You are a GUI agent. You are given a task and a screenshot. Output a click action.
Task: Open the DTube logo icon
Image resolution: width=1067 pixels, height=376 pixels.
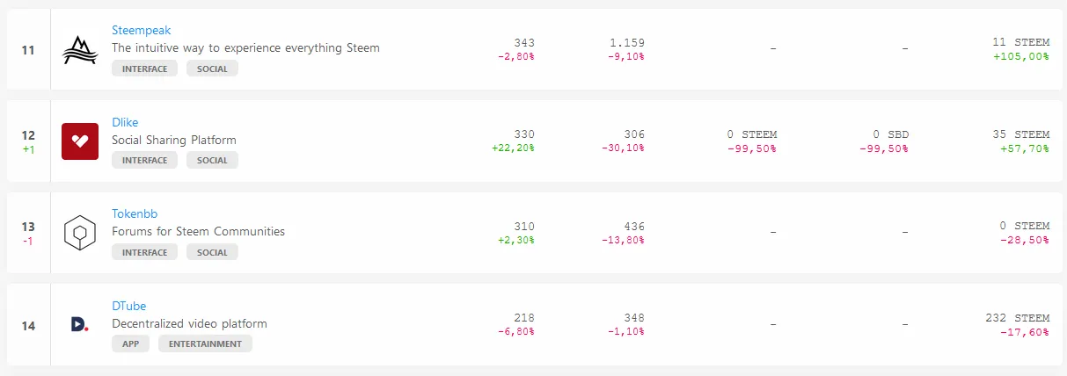[80, 325]
